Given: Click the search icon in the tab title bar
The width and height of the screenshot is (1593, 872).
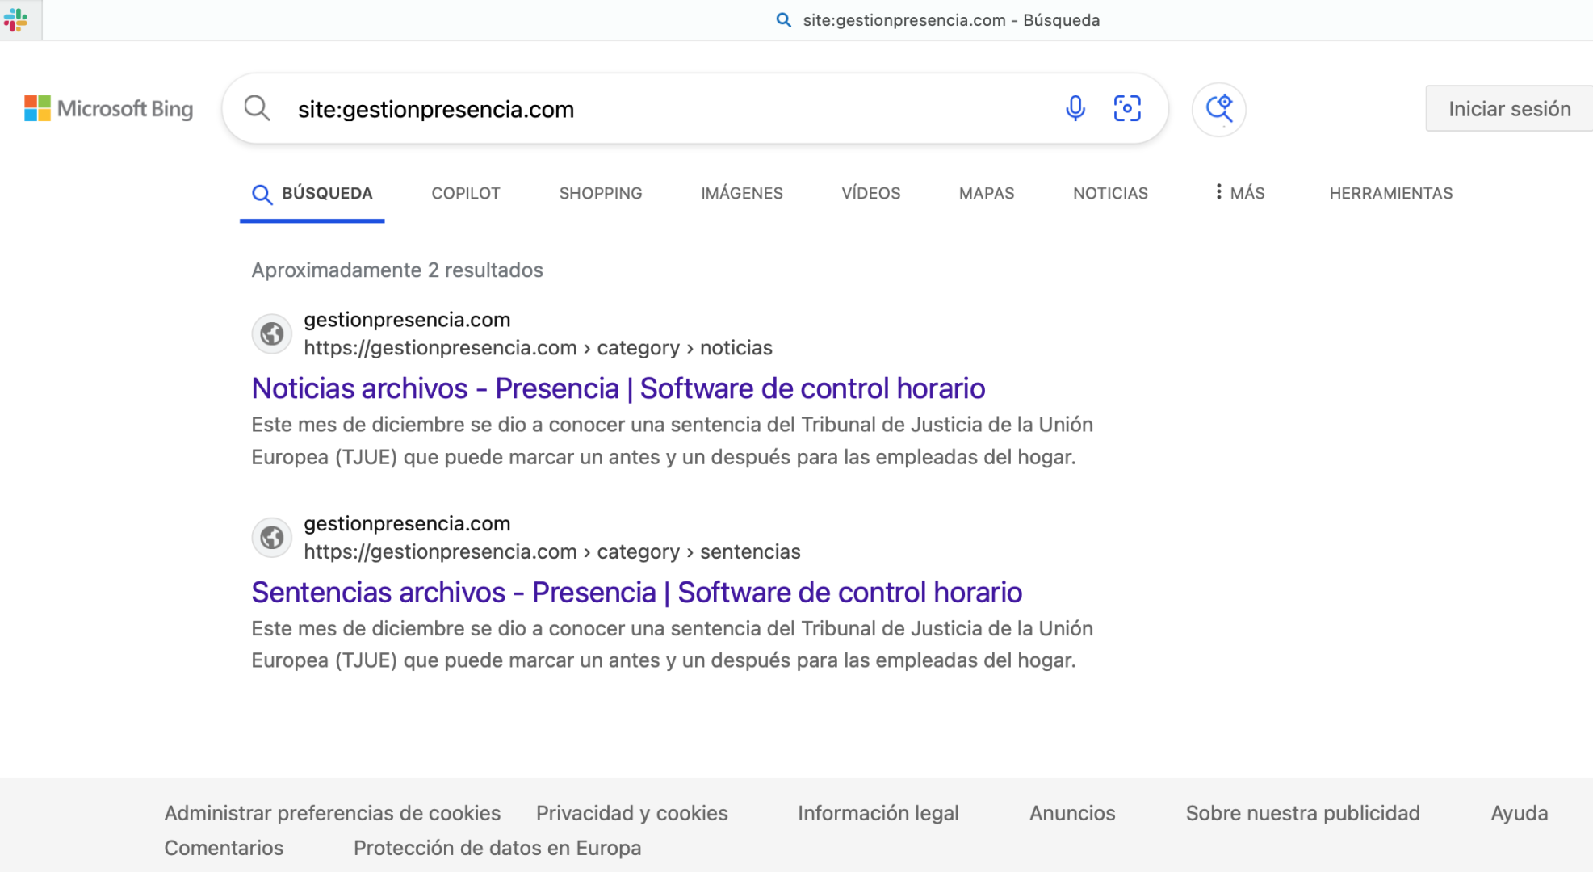Looking at the screenshot, I should (783, 20).
